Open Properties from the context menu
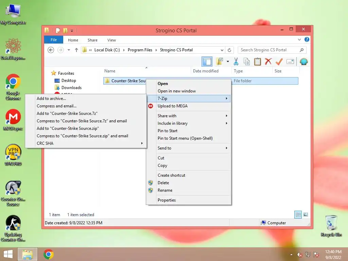The image size is (348, 261). coord(188,200)
